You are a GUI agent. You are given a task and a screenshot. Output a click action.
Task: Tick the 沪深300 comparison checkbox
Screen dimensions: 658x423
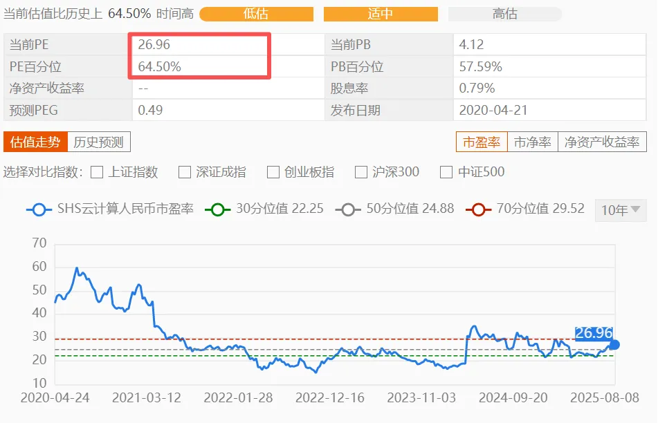(x=361, y=172)
